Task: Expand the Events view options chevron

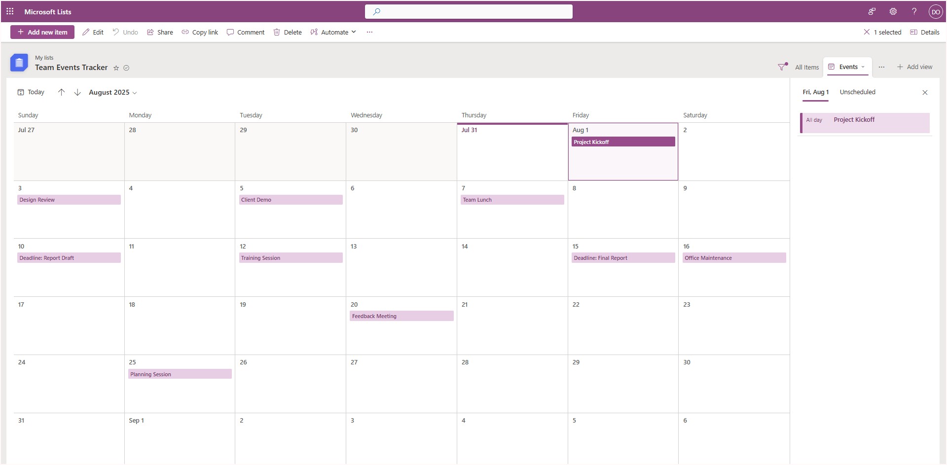Action: (x=863, y=67)
